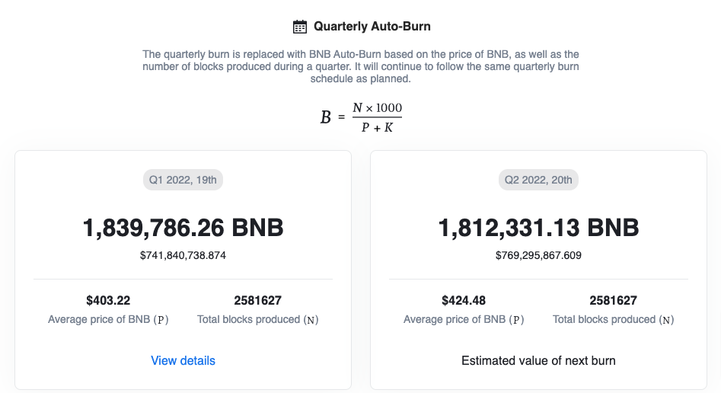Click the Estimated value of next burn text
The height and width of the screenshot is (393, 721).
538,360
